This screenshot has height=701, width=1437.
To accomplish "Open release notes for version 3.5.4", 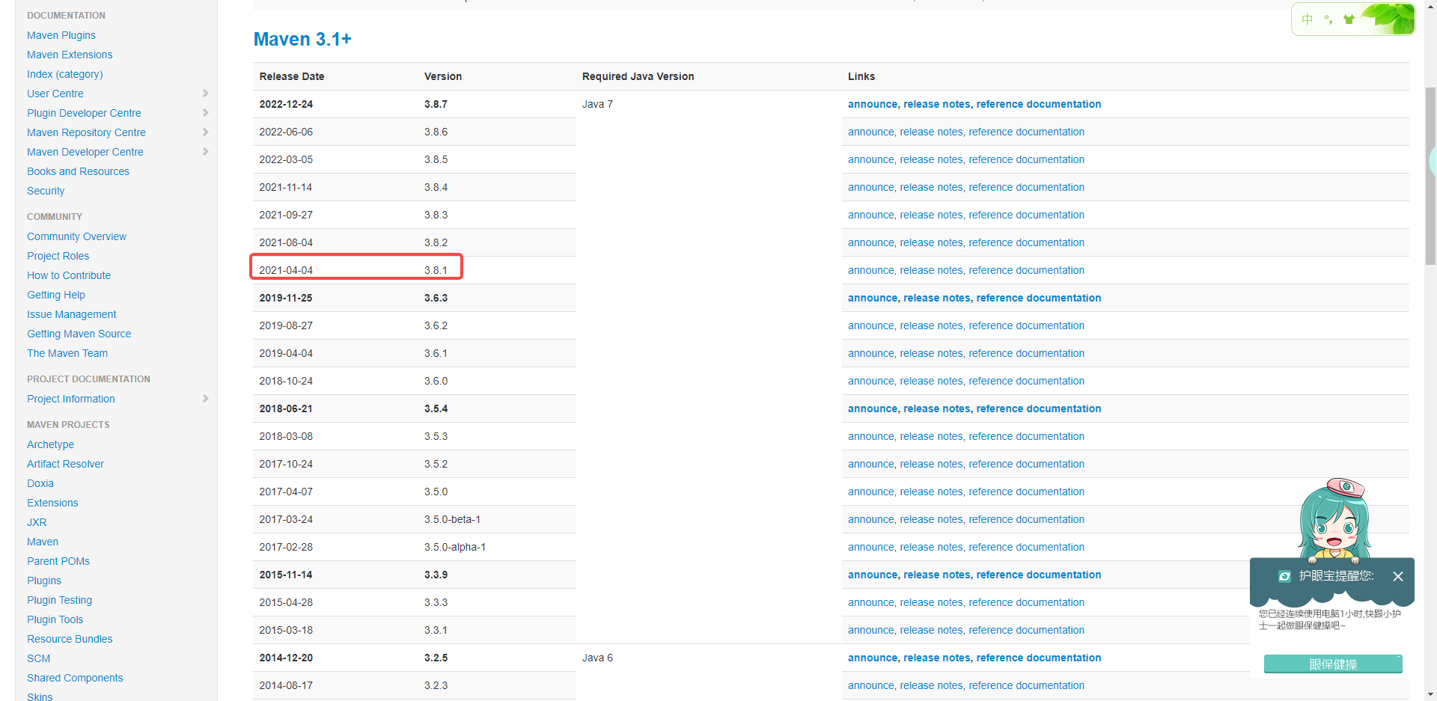I will tap(937, 408).
